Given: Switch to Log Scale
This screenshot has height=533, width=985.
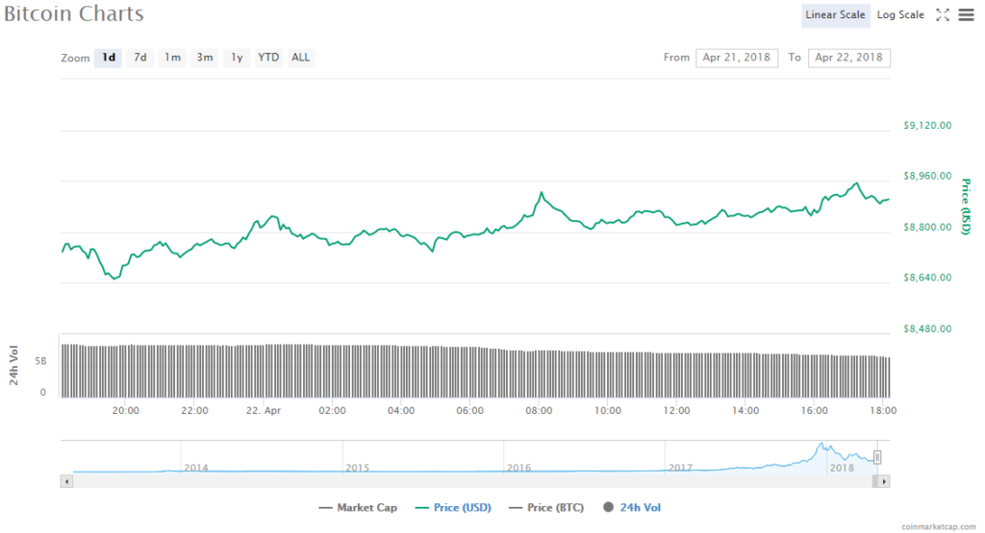Looking at the screenshot, I should (900, 15).
